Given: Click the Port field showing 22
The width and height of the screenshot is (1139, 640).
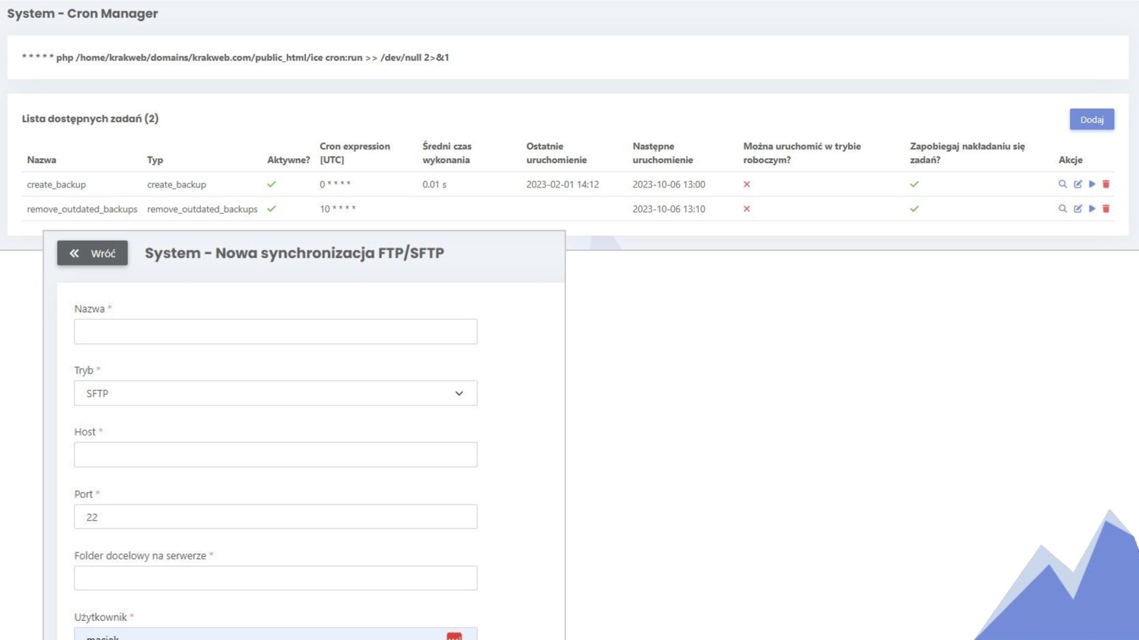Looking at the screenshot, I should (x=275, y=517).
